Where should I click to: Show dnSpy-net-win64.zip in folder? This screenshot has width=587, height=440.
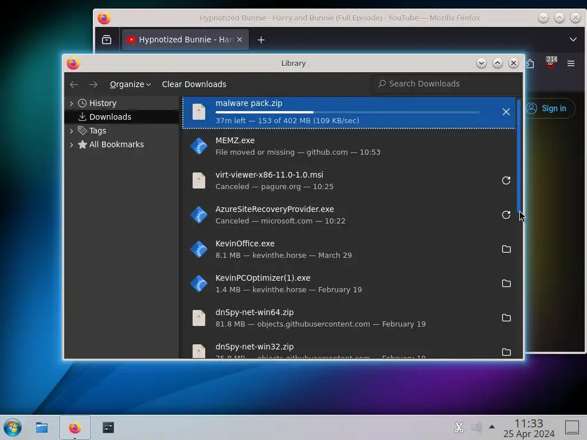click(506, 318)
